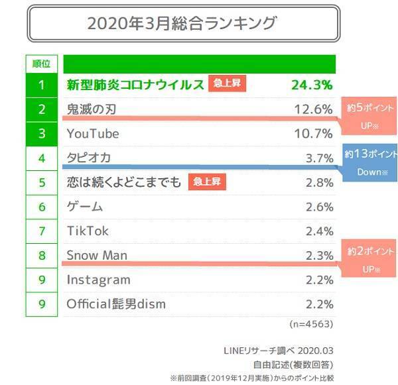The image size is (398, 385).
Task: Click the 2020年3月総合ランキング title banner
Action: [182, 24]
